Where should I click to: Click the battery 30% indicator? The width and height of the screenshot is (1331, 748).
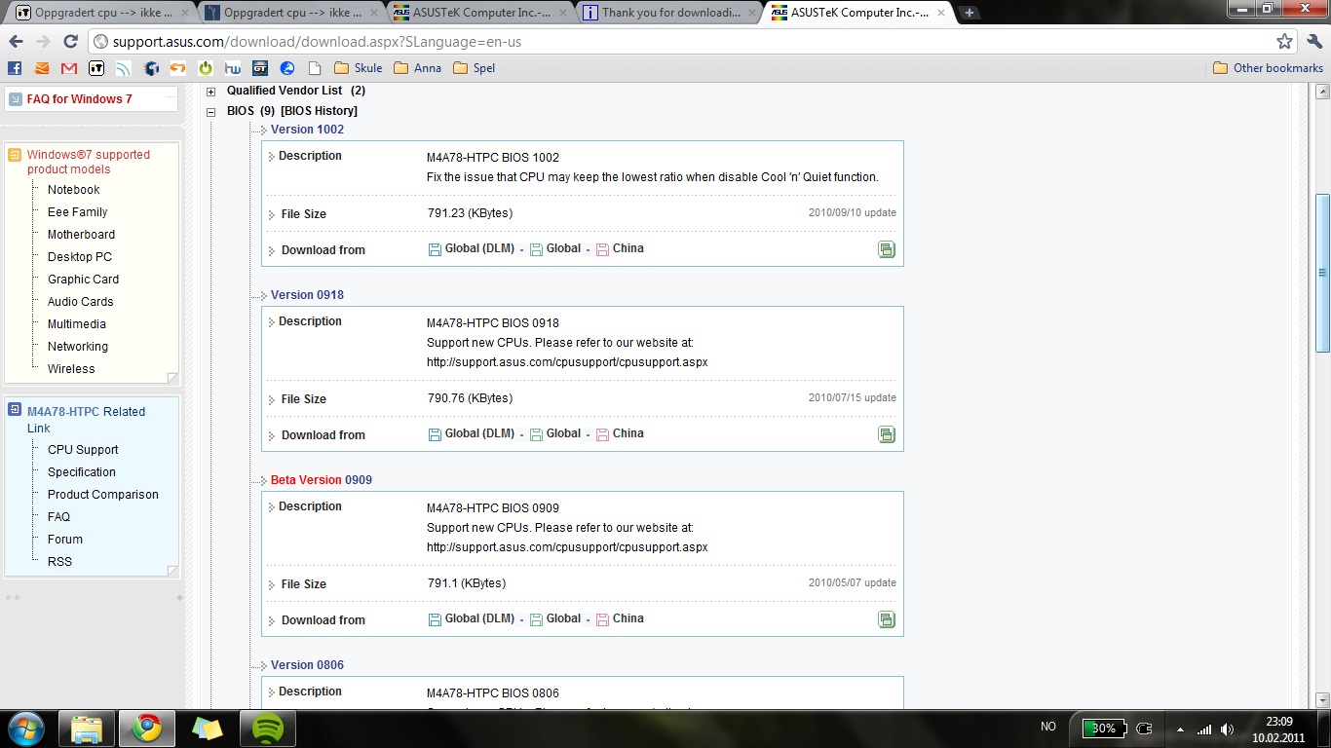1105,729
